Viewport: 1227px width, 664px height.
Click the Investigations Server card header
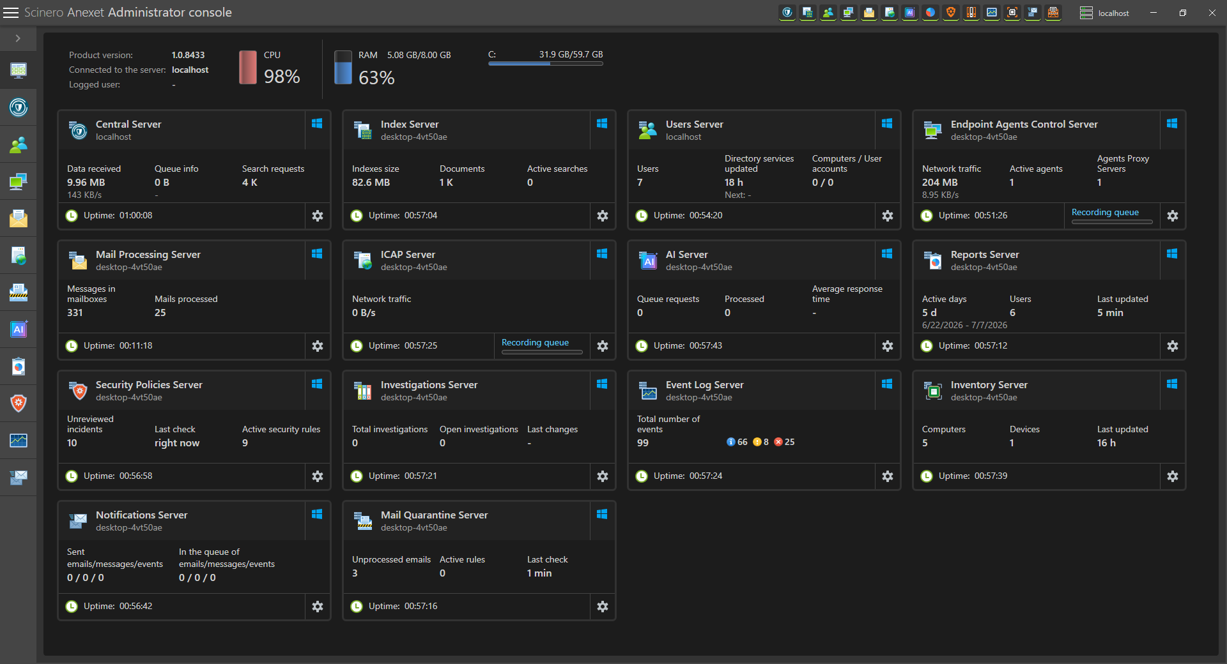(x=467, y=390)
